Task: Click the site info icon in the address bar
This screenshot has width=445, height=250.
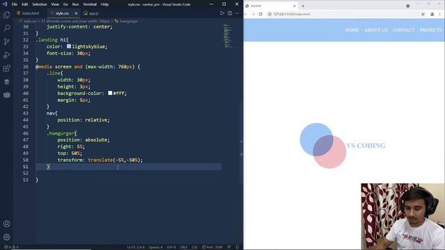Action: coord(270,14)
